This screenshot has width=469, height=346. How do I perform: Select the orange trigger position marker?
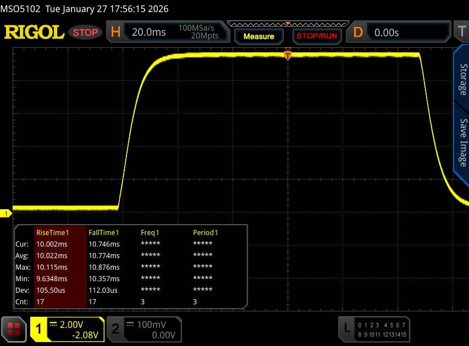click(287, 54)
